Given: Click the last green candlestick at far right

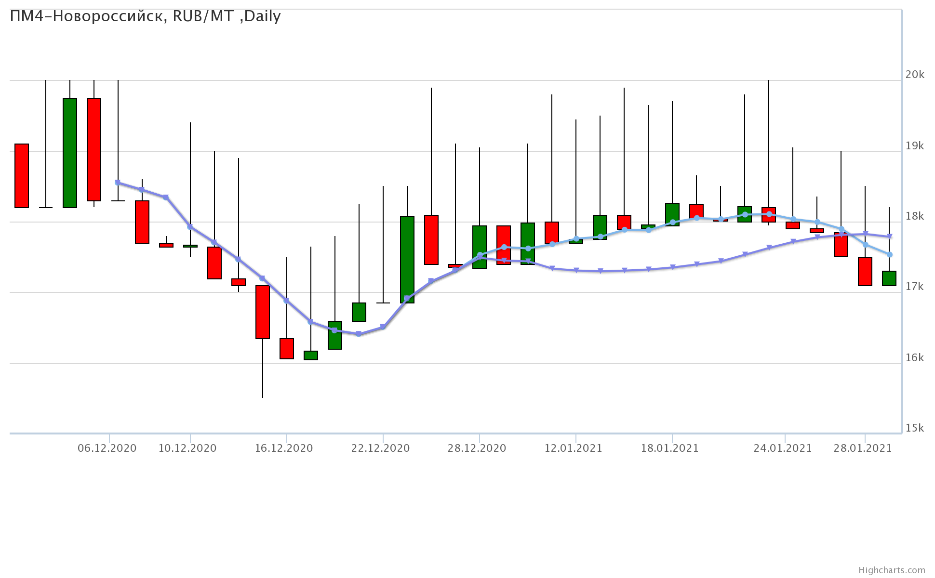Looking at the screenshot, I should click(889, 278).
